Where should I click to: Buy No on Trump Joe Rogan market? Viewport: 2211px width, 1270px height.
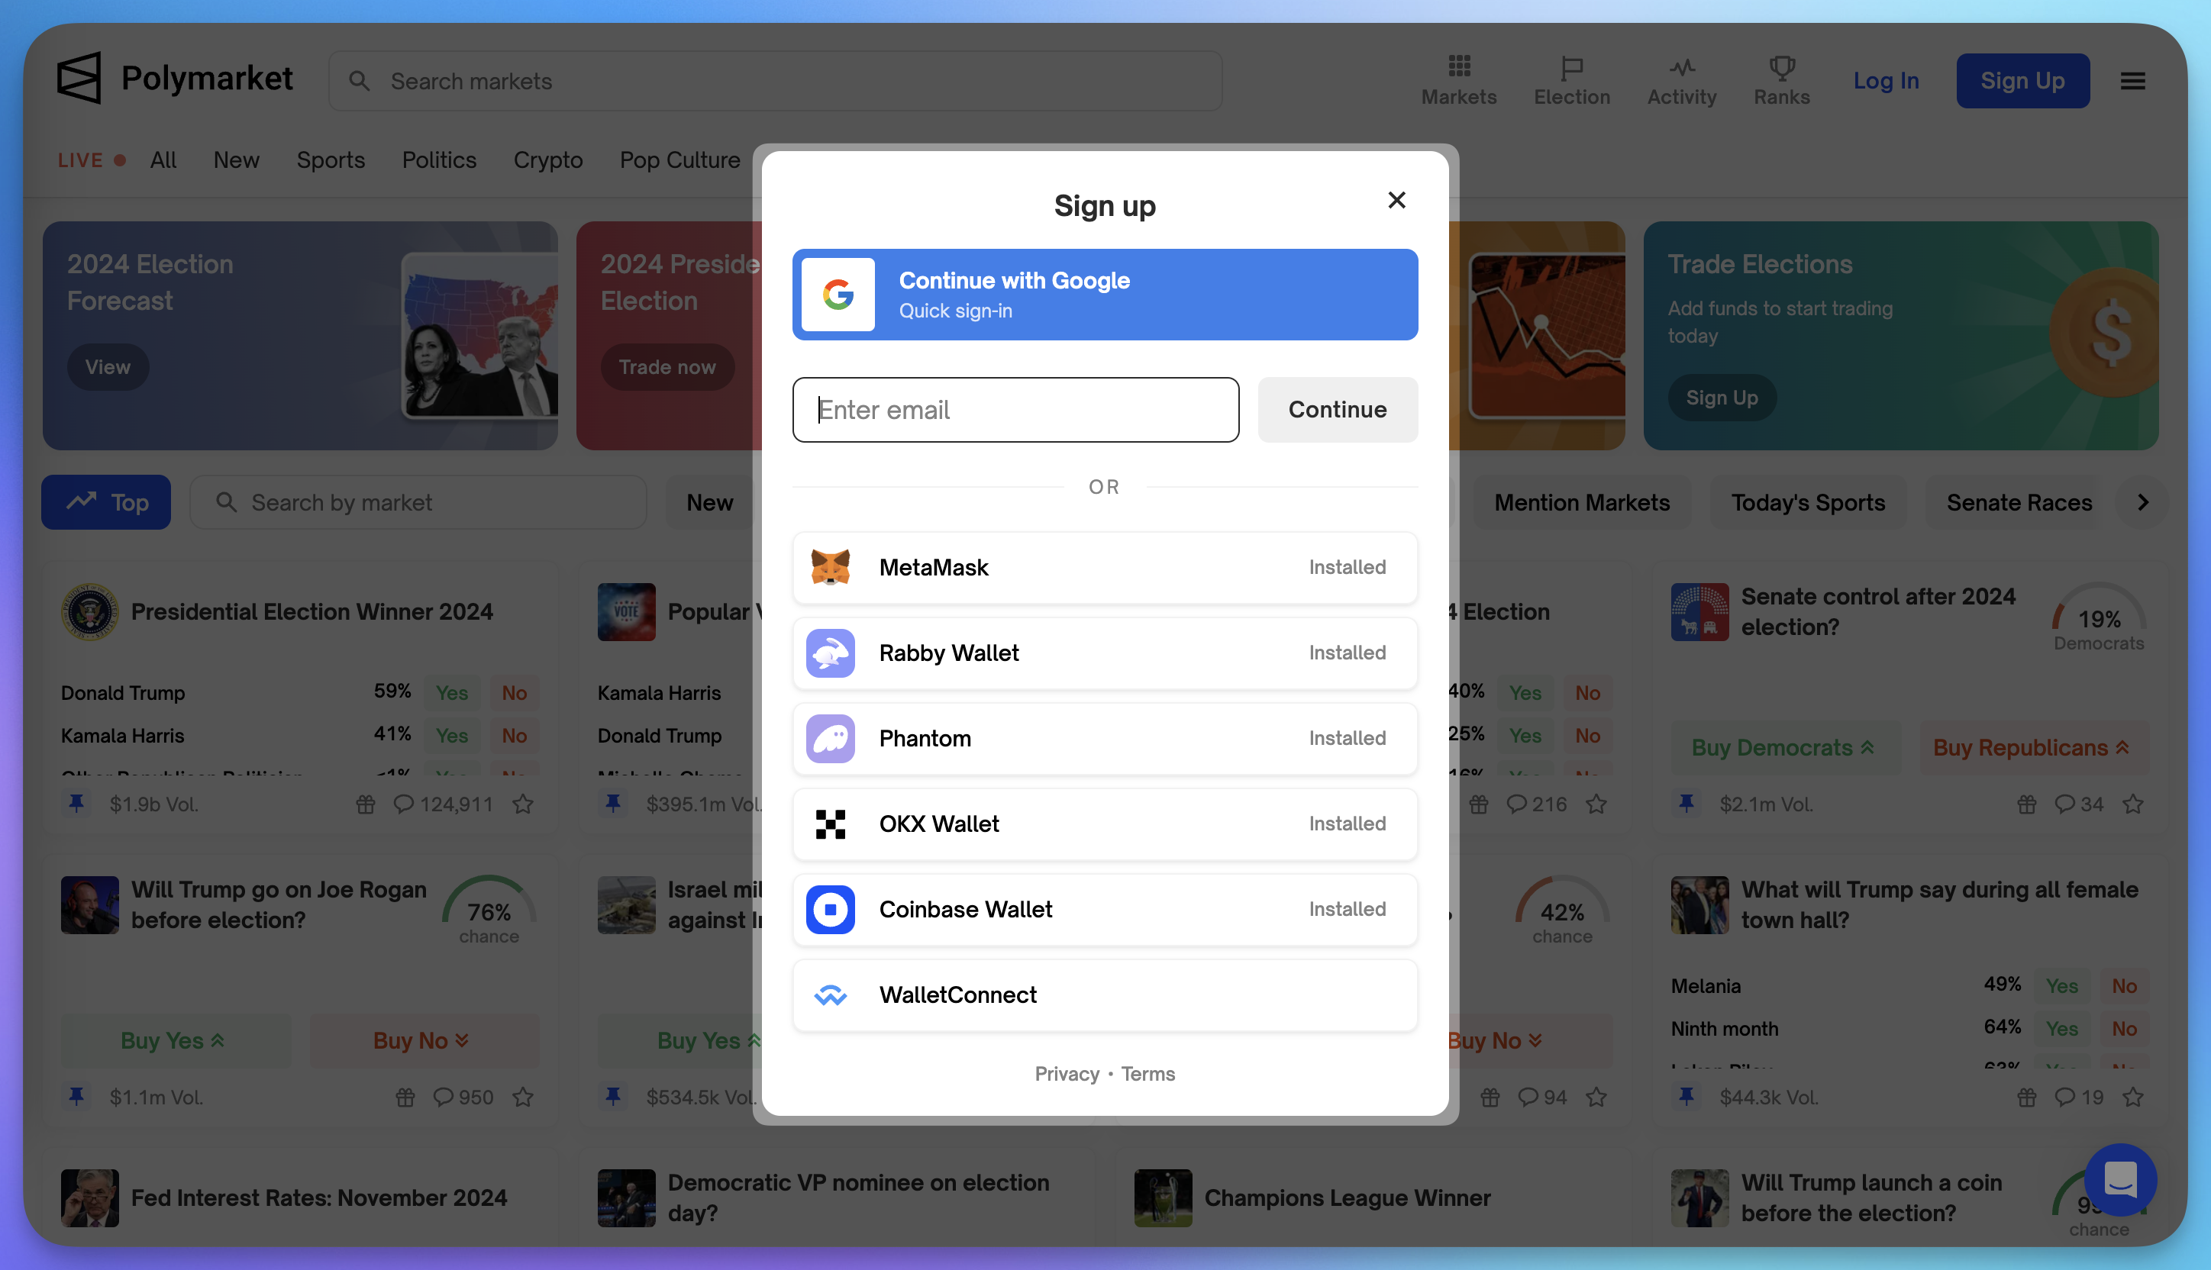pos(424,1040)
